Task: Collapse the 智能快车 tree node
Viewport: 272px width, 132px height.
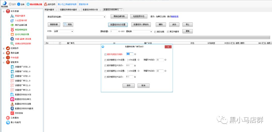Action: tap(4, 62)
